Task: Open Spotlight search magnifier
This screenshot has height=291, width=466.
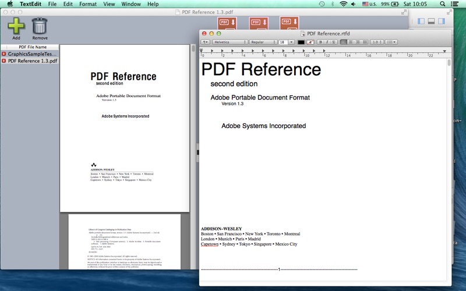Action: (443, 4)
